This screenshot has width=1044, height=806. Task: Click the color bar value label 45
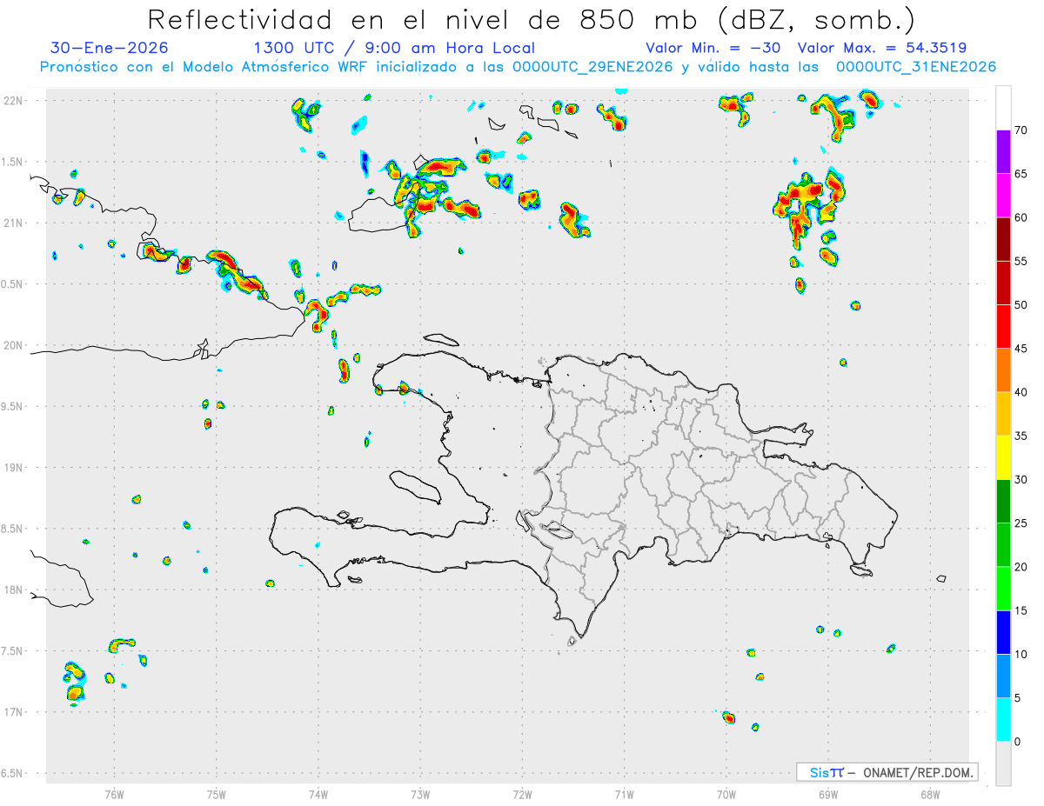tap(1021, 349)
